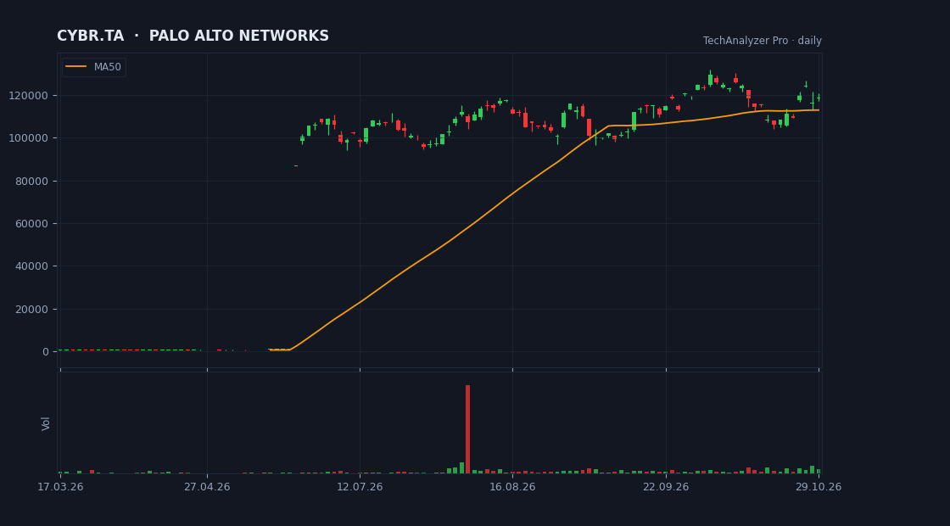Click the 16.08.26 date label
This screenshot has width=950, height=526.
(512, 487)
